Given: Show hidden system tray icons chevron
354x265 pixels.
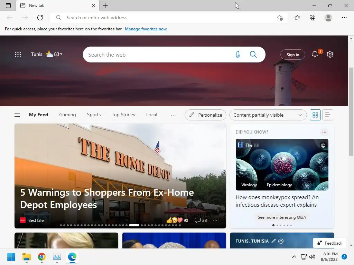Looking at the screenshot, I should pyautogui.click(x=294, y=257).
